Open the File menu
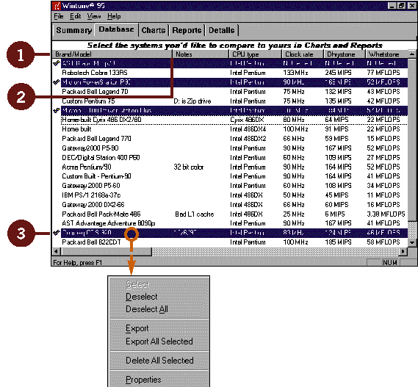 coord(58,17)
